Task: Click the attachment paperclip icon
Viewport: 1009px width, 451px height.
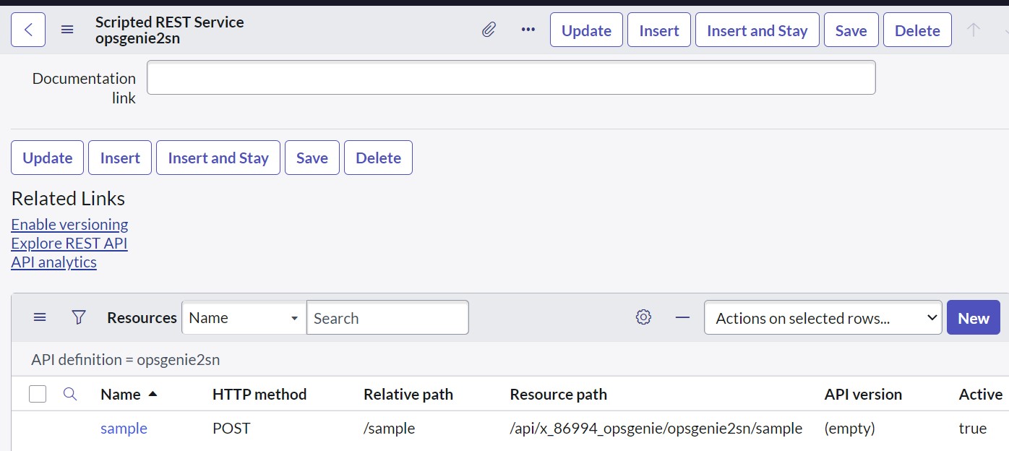Action: point(489,30)
